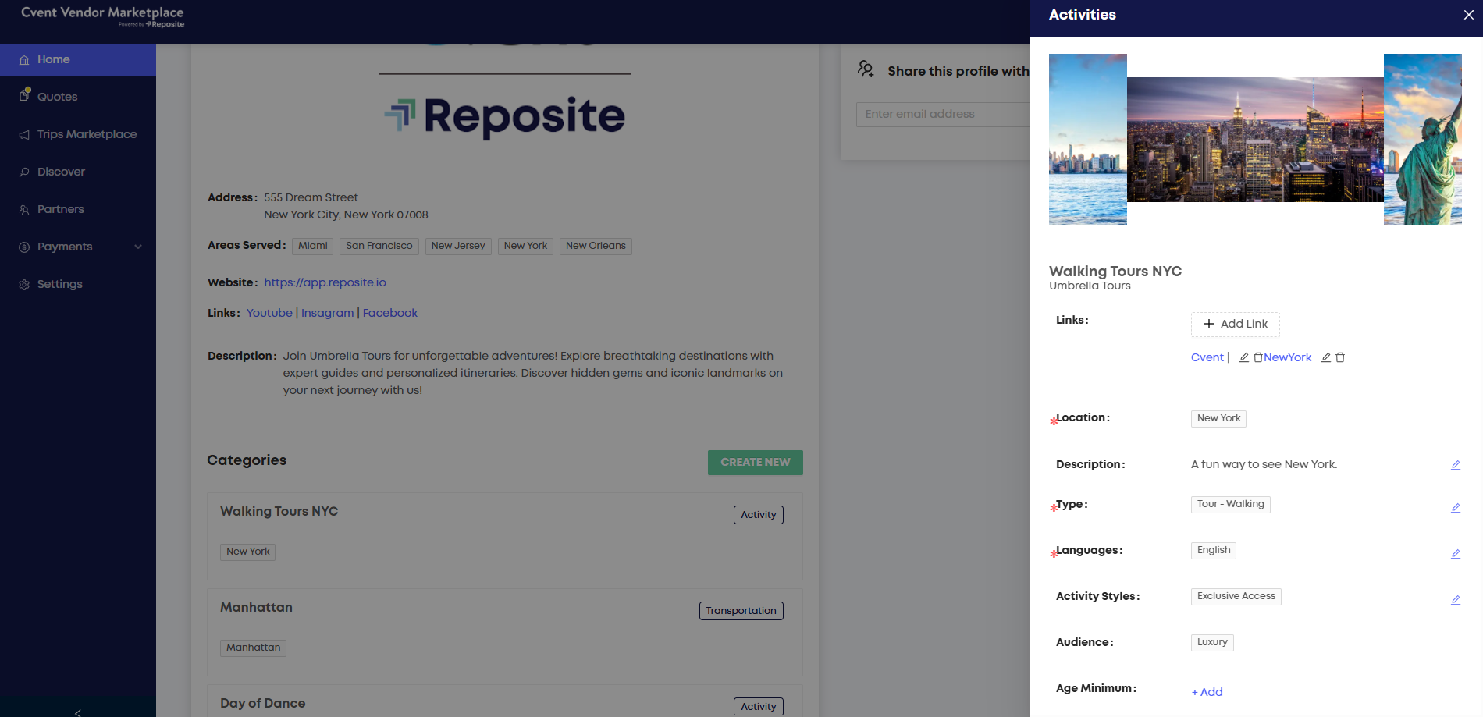
Task: Click the Cvent Vendor Marketplace logo
Action: (102, 16)
